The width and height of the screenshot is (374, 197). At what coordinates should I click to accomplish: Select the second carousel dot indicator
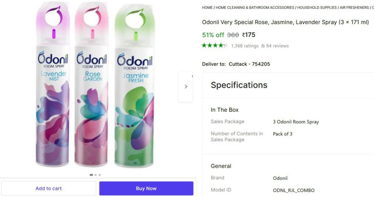click(x=96, y=175)
